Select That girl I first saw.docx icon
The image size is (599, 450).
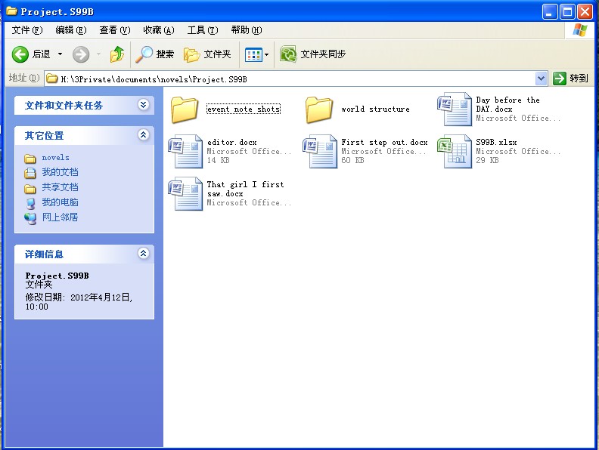coord(185,194)
